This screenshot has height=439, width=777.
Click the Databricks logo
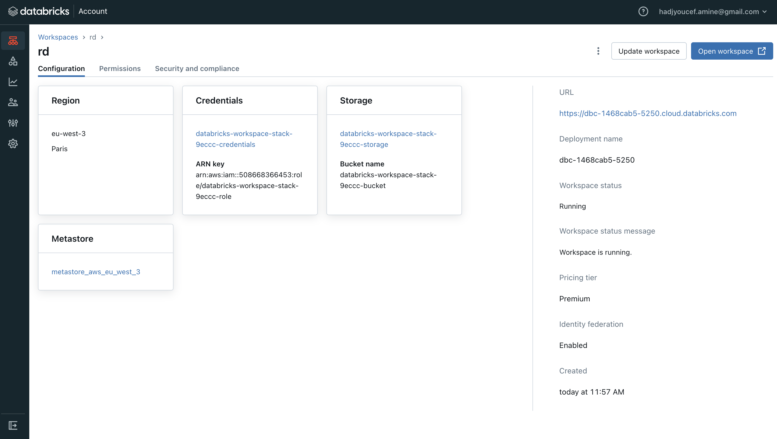[38, 11]
